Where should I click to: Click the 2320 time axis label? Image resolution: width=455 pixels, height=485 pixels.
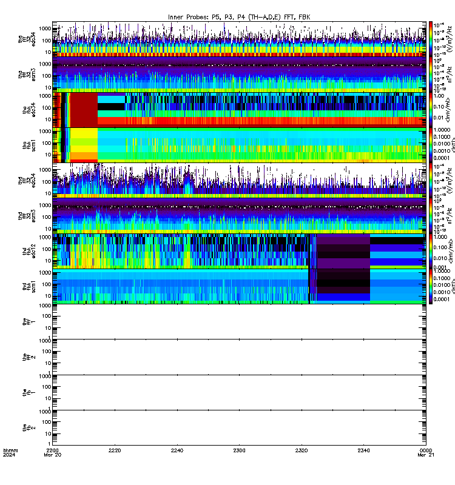click(x=302, y=450)
